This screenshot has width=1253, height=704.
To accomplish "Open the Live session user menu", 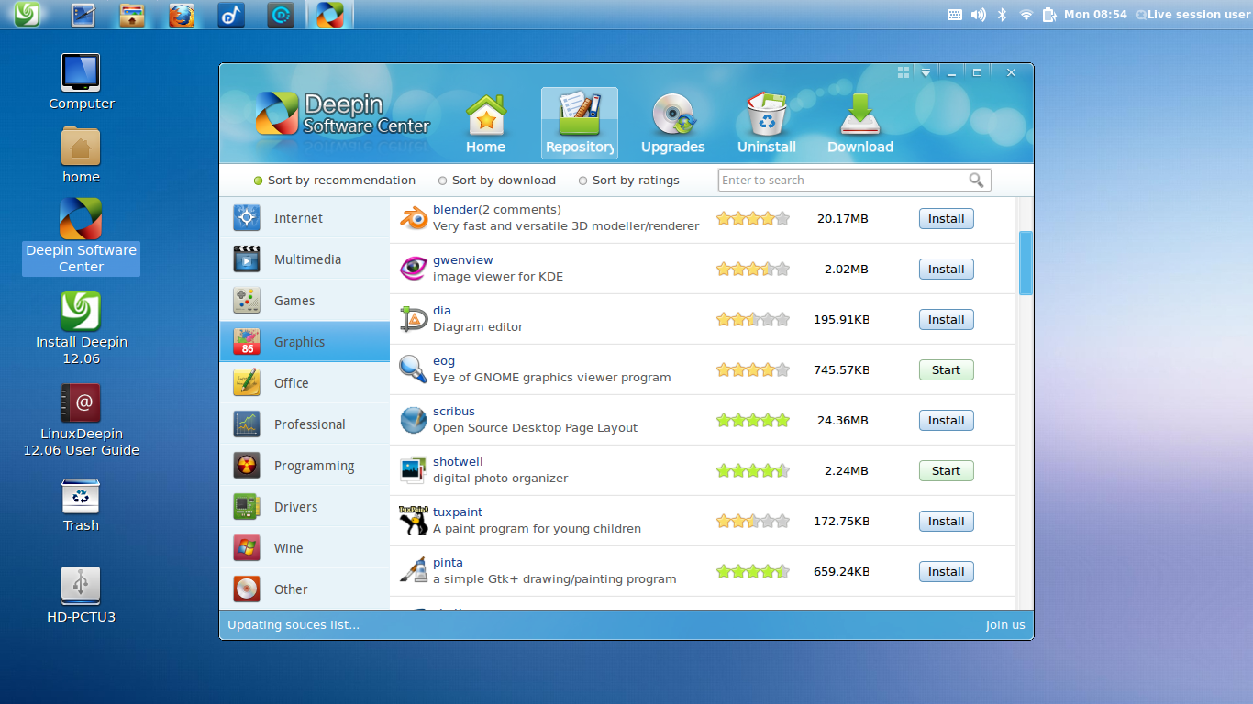I will [1192, 14].
